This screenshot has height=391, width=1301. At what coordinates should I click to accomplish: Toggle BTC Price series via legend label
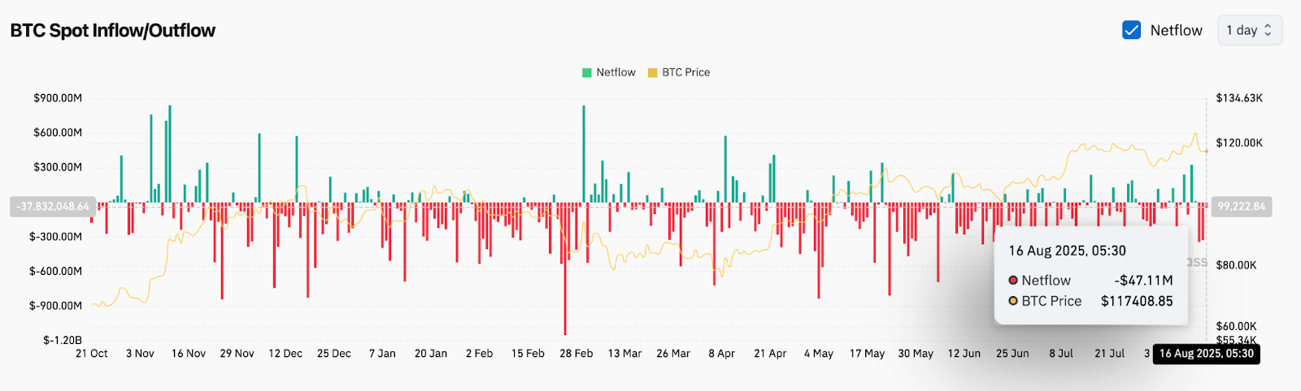tap(685, 72)
